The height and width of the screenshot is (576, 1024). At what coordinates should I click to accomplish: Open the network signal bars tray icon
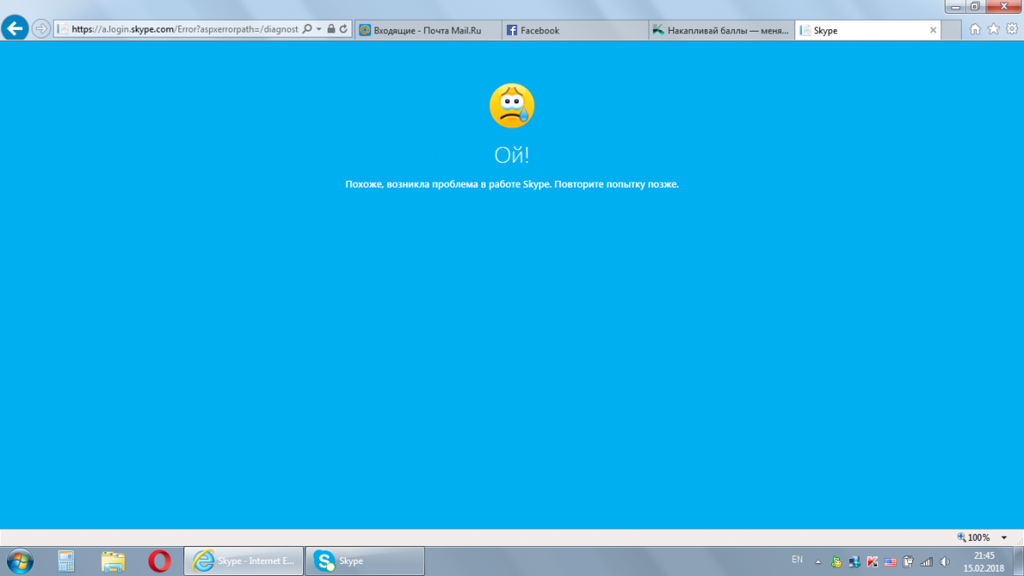[x=927, y=561]
